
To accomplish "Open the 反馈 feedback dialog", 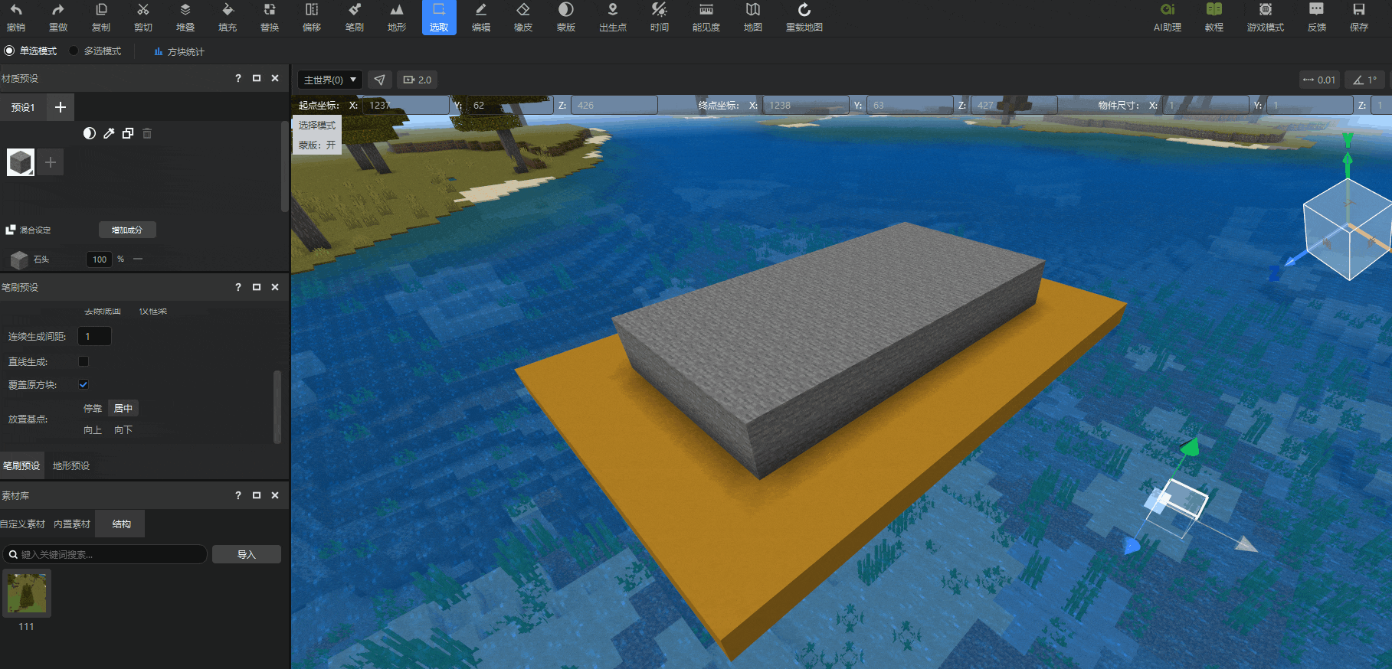I will tap(1317, 18).
